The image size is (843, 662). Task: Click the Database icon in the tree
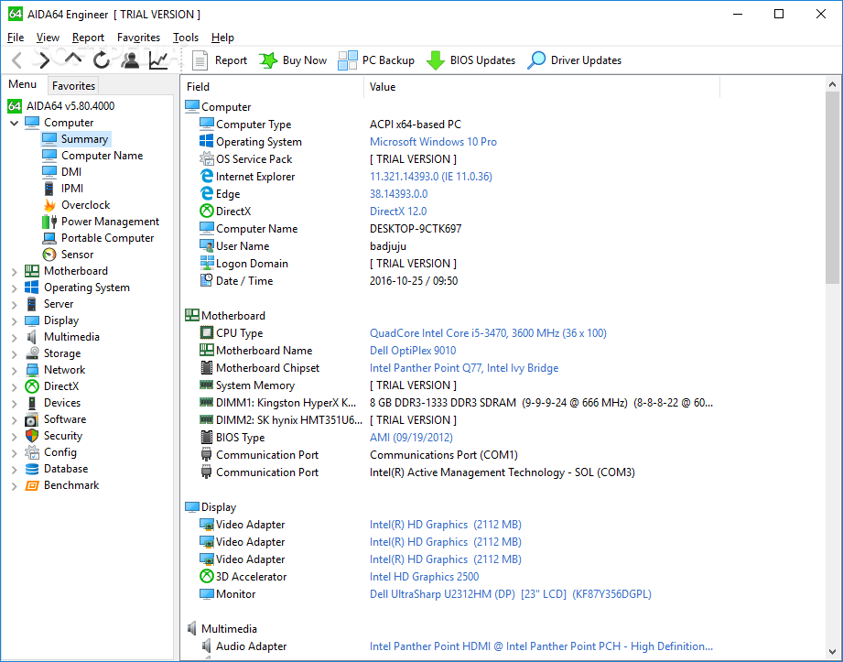[32, 469]
